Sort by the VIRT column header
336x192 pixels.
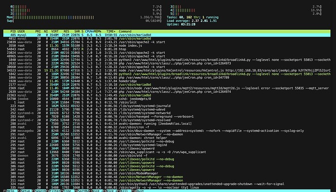pos(55,32)
